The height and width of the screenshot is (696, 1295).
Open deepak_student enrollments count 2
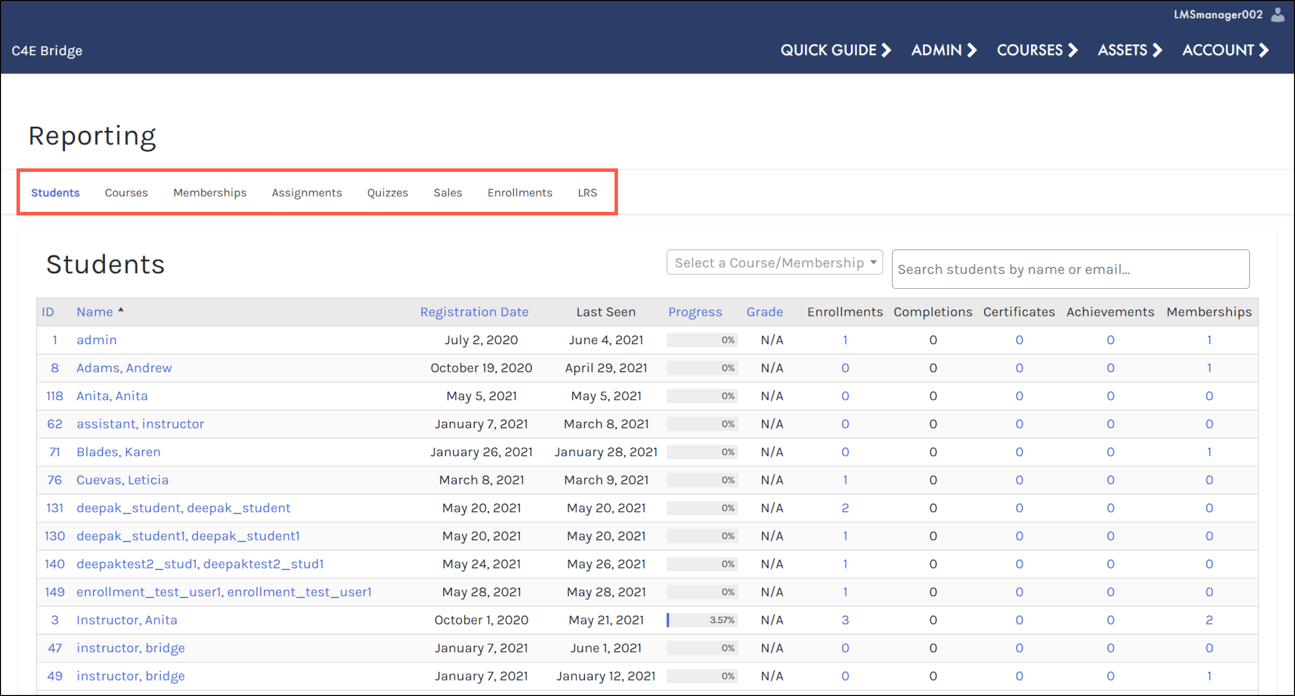point(845,508)
